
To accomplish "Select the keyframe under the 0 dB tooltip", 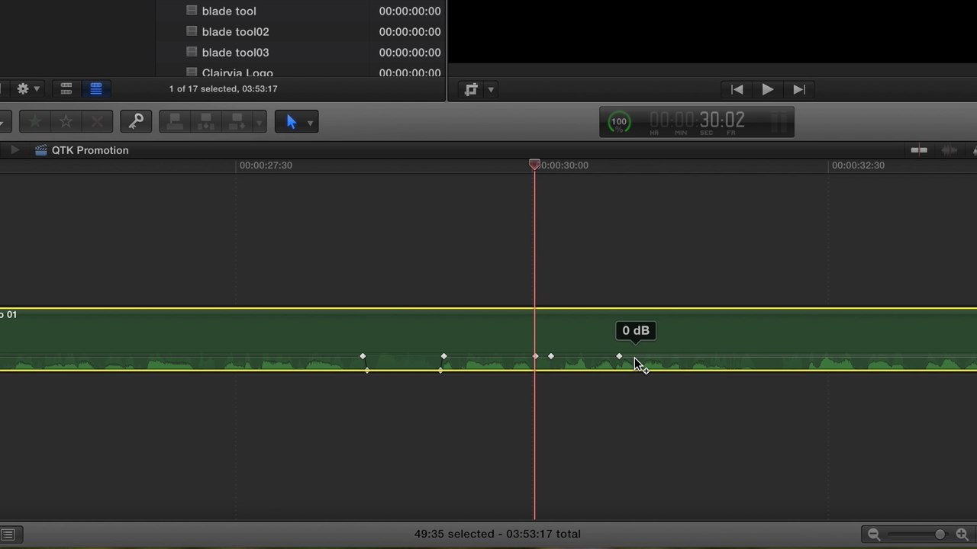I will point(619,356).
